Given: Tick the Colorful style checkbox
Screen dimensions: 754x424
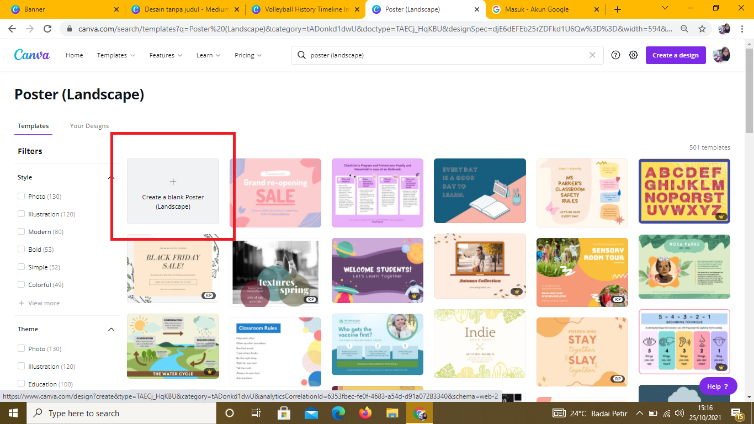Looking at the screenshot, I should point(21,284).
